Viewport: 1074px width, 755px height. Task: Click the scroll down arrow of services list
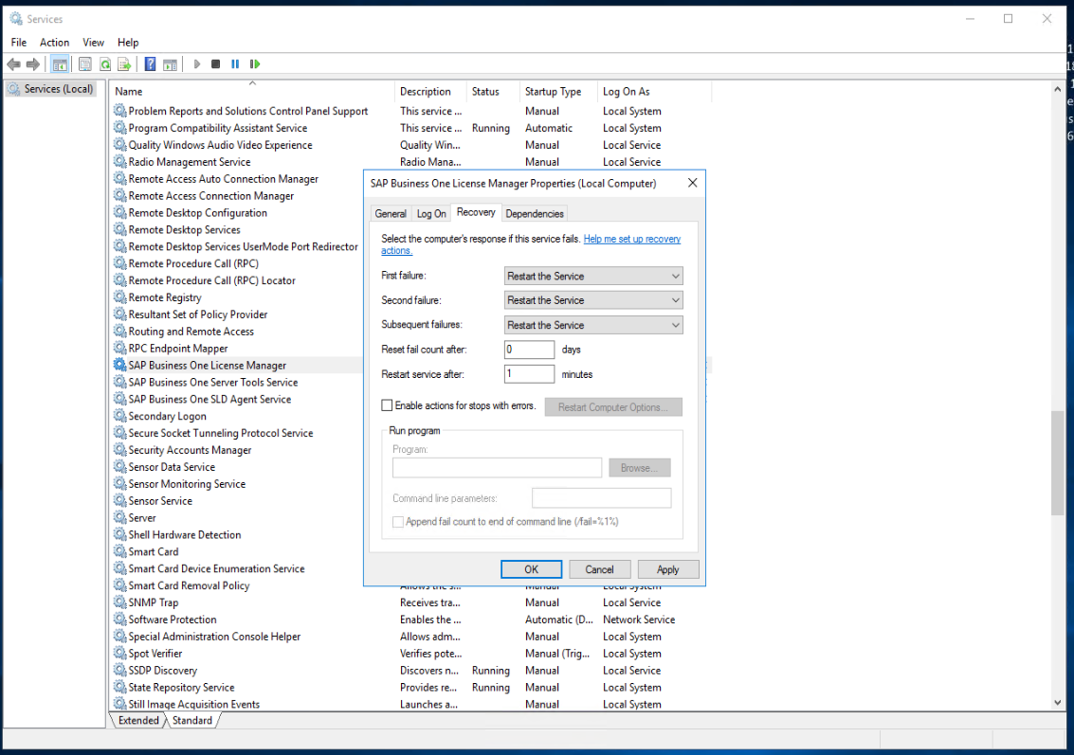click(x=1057, y=703)
